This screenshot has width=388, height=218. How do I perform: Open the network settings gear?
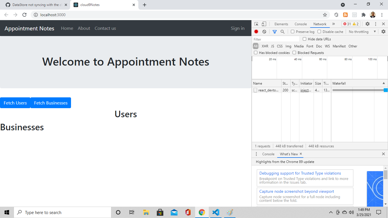[384, 32]
